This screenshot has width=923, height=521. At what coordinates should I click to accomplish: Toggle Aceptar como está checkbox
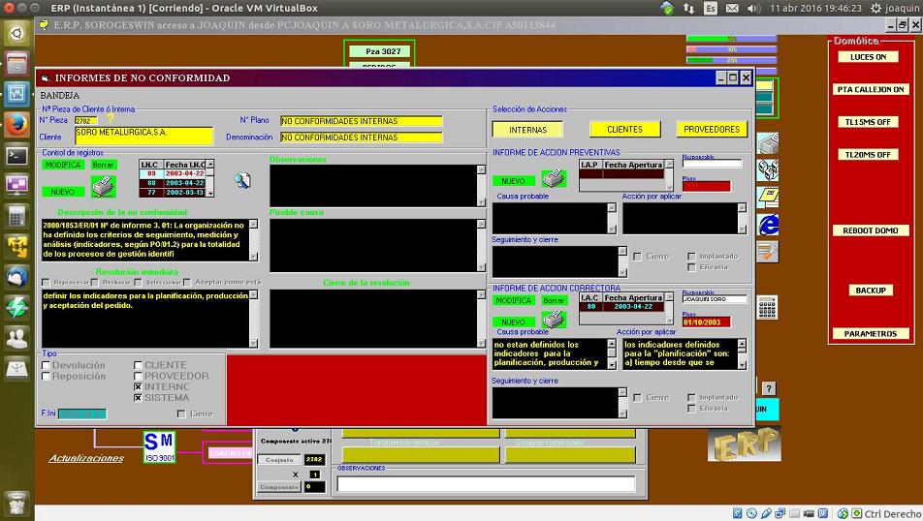tap(187, 282)
